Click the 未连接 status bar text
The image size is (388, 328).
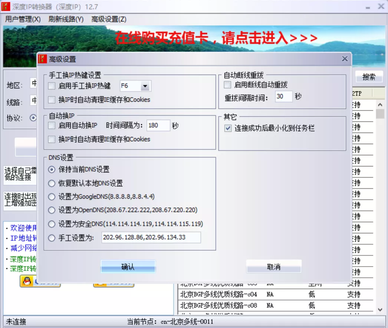[16, 322]
